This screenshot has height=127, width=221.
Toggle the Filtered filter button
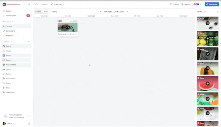[174, 4]
